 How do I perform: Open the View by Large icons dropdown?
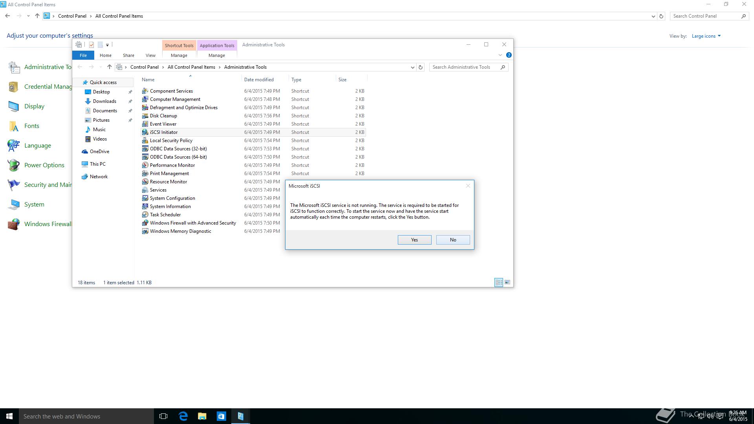pos(706,36)
